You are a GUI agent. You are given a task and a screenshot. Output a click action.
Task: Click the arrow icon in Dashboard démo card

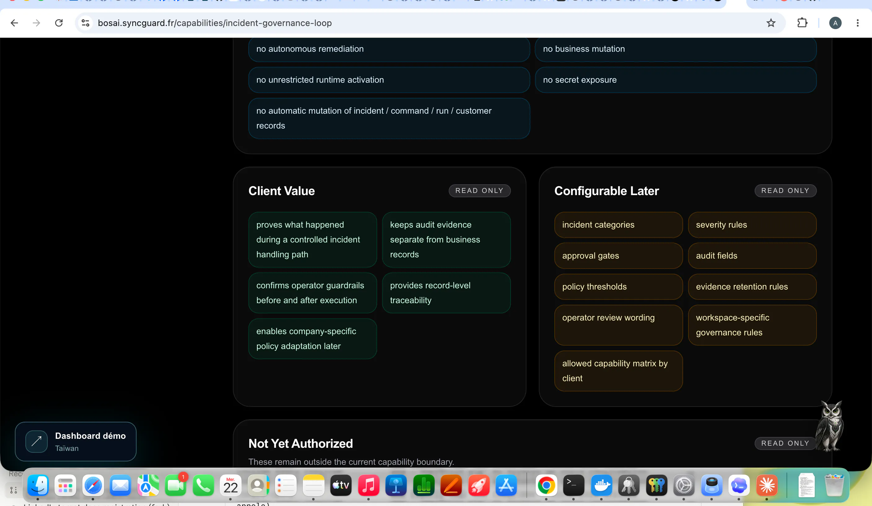(x=36, y=441)
